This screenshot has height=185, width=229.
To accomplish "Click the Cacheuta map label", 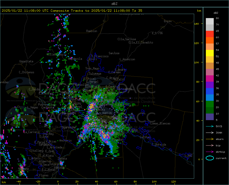I will click(48, 107).
